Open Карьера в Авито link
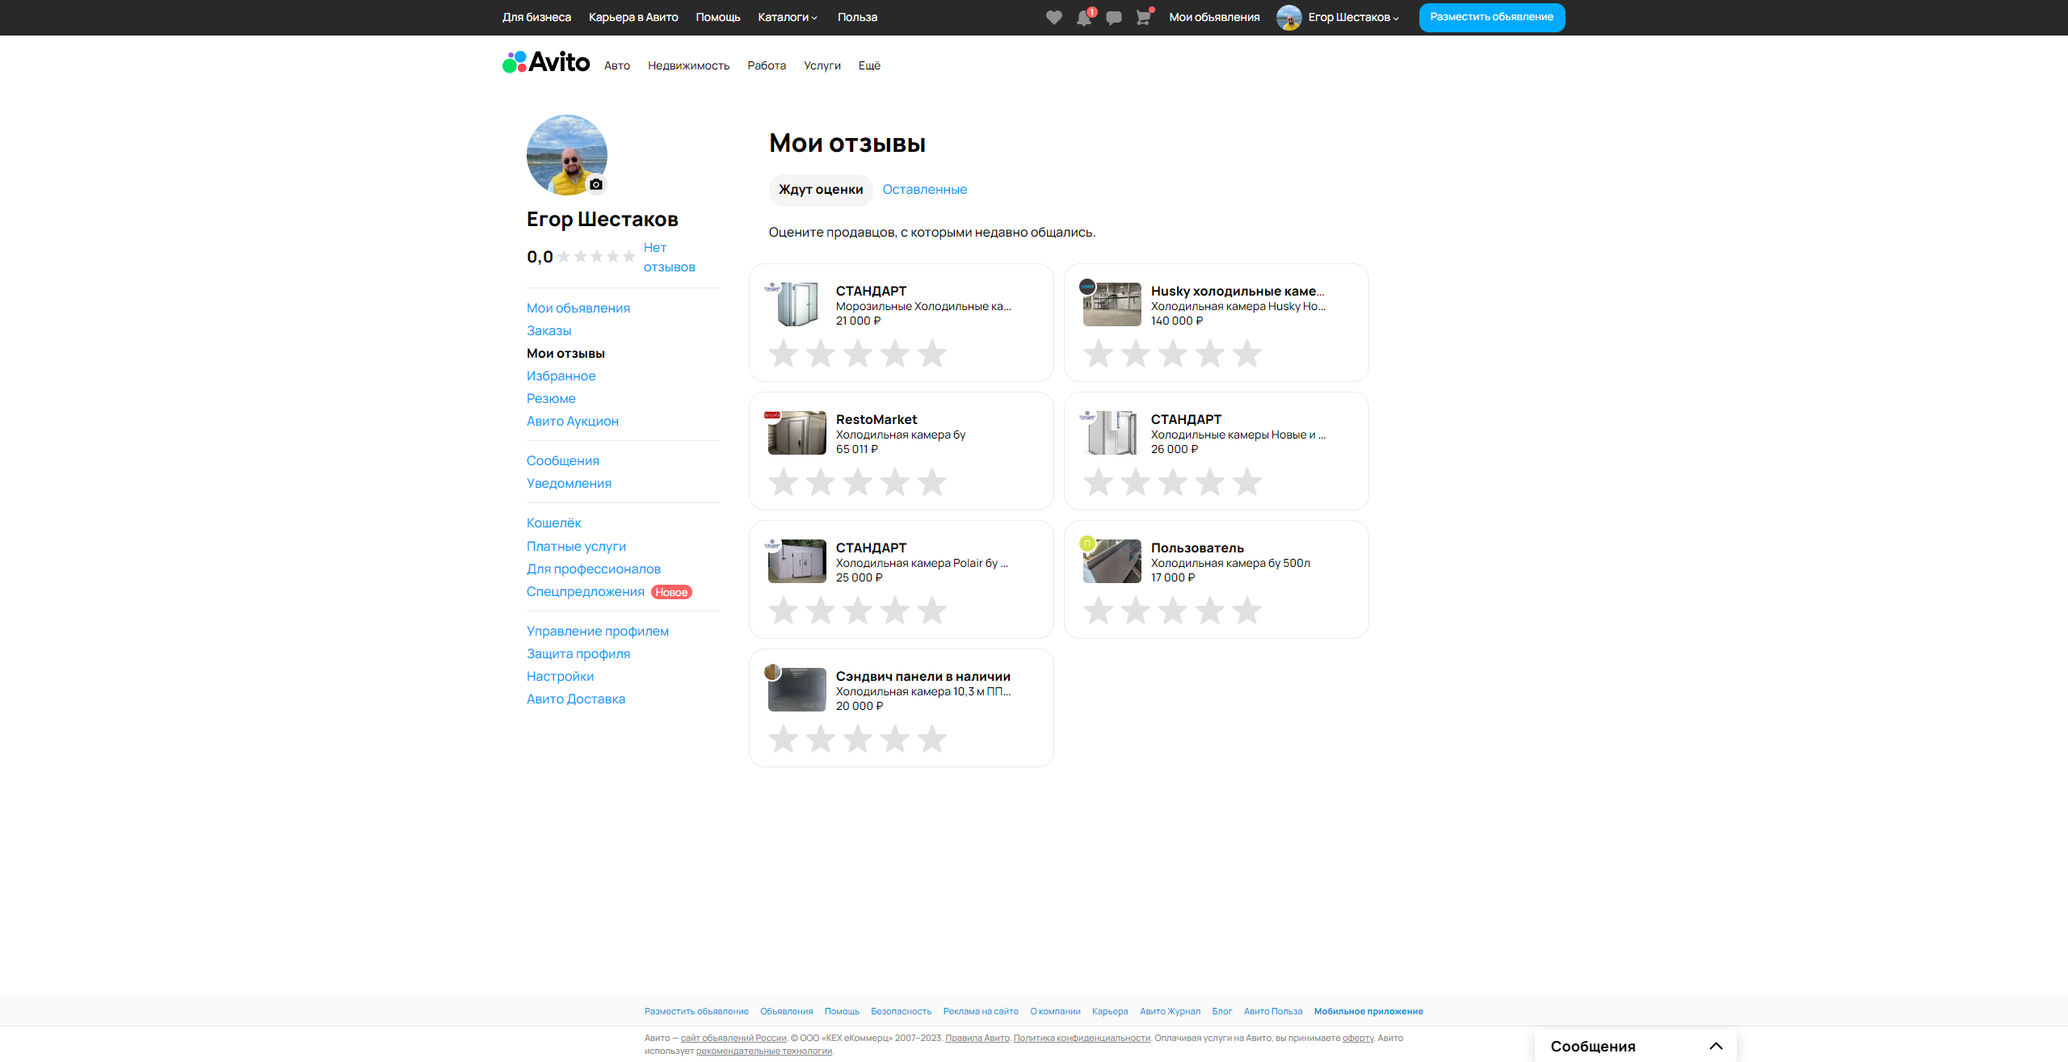Image resolution: width=2068 pixels, height=1062 pixels. coord(633,18)
